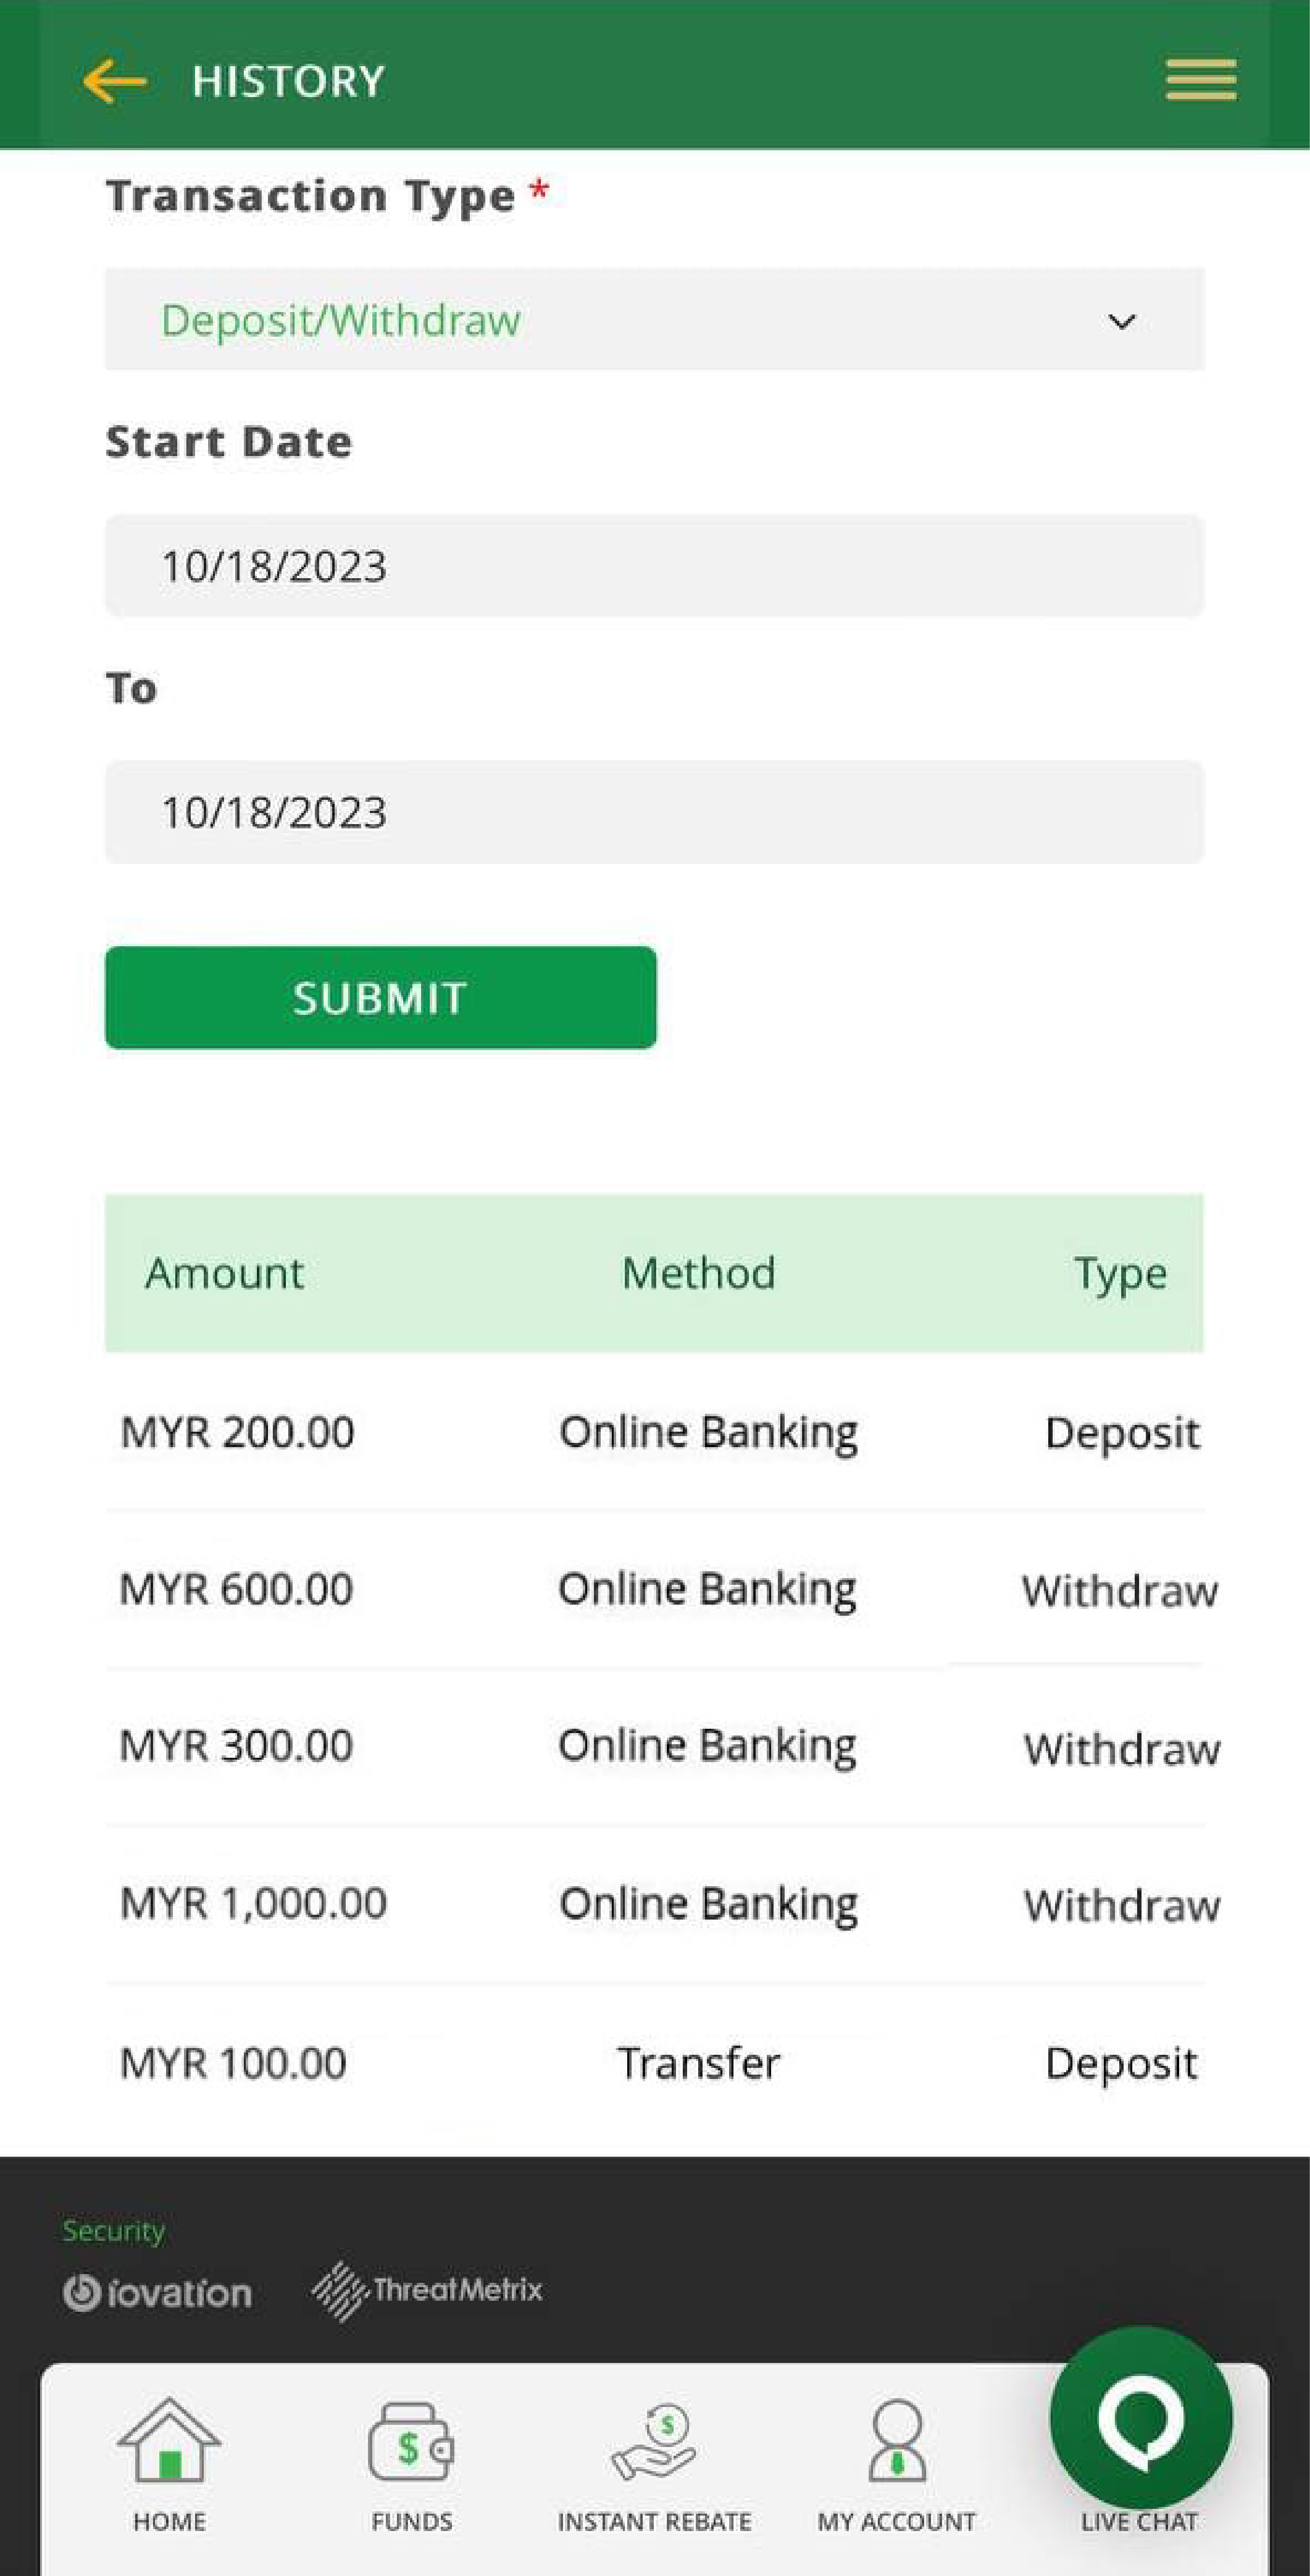Edit the Start Date field
This screenshot has width=1310, height=2576.
point(654,566)
